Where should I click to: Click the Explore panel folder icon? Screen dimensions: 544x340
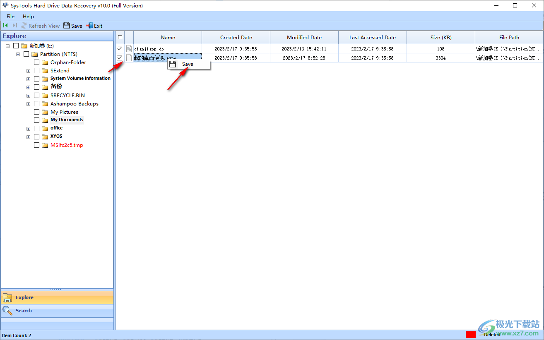tap(7, 297)
